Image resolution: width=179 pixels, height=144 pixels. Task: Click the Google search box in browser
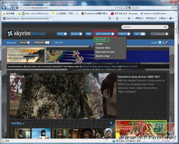[x=149, y=8]
